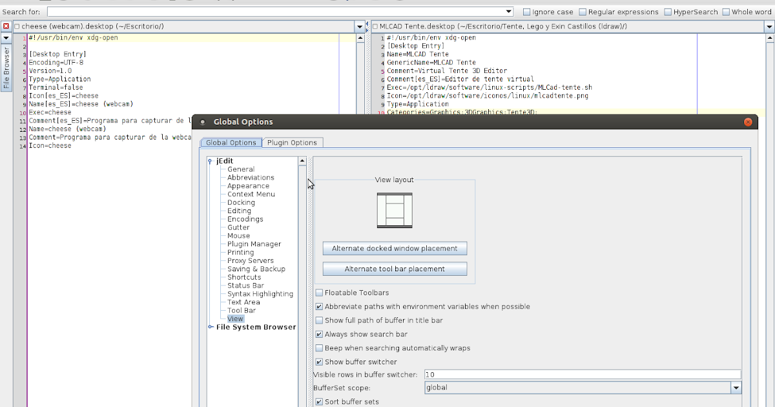Switch to Global Options tab

pos(231,143)
